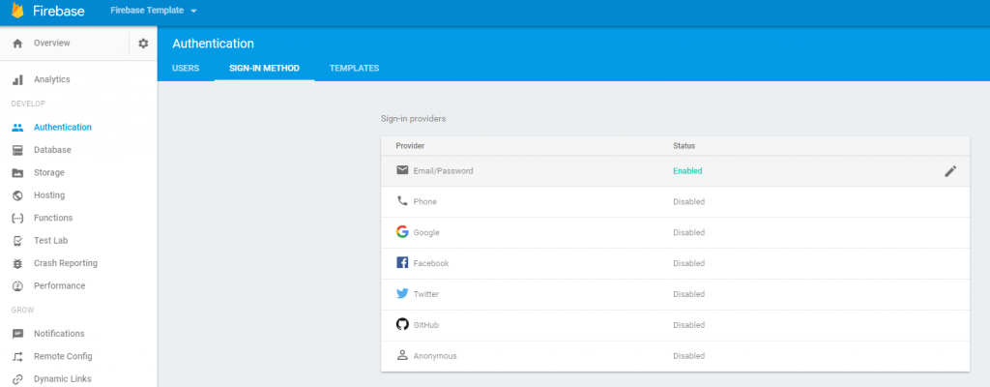
Task: Select the Sign-in Method tab
Action: [264, 69]
